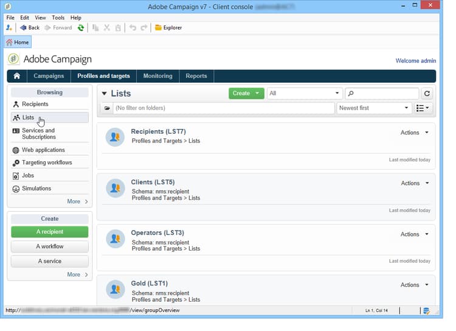Open Clients (LST5) list

click(153, 183)
